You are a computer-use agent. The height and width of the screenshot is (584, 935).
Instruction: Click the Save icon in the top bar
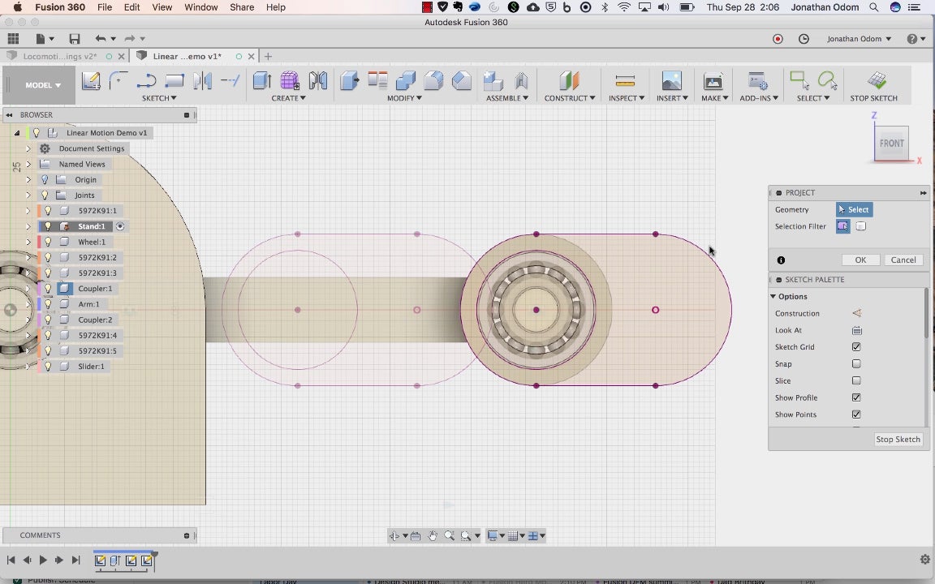click(75, 39)
